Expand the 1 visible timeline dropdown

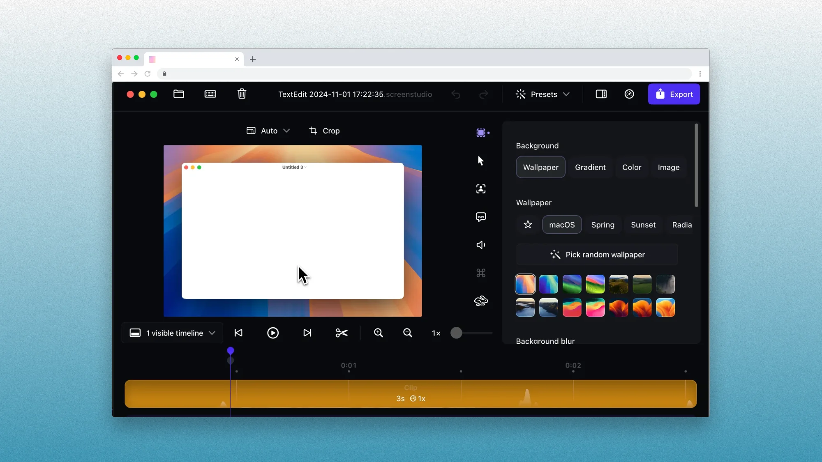173,333
